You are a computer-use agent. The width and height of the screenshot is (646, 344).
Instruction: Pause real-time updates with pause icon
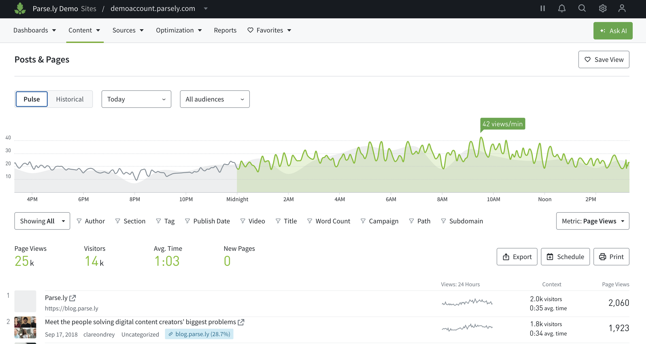543,9
